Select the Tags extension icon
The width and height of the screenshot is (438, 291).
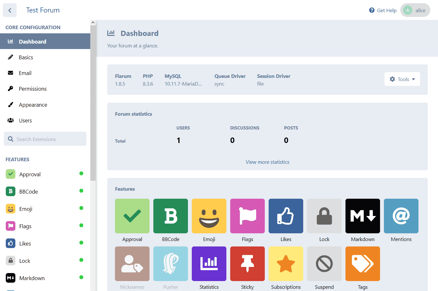362,264
